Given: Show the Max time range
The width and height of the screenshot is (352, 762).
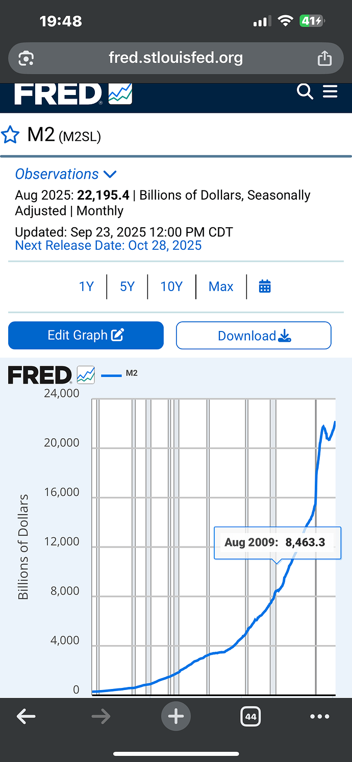Looking at the screenshot, I should [x=221, y=287].
